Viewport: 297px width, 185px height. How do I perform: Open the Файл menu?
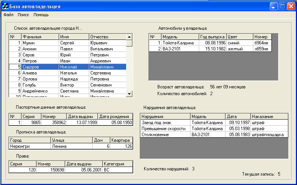[8, 15]
